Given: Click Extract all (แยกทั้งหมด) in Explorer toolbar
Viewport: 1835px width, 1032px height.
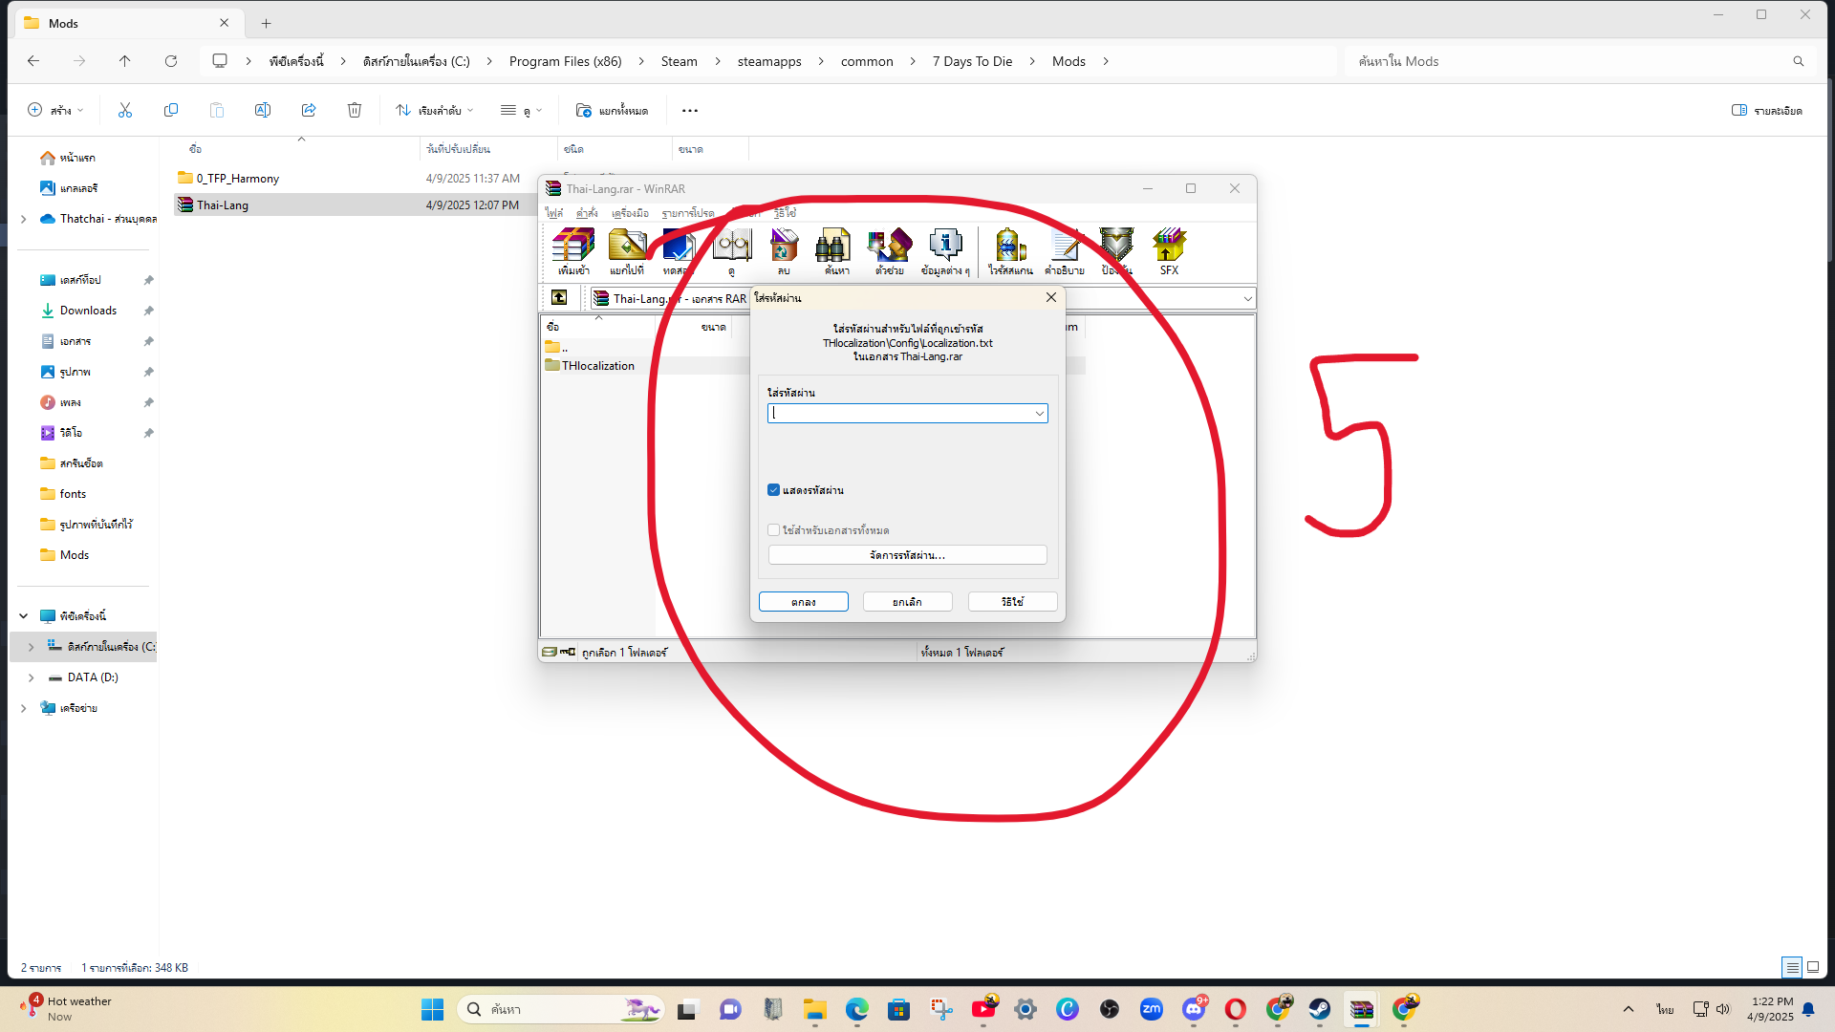Looking at the screenshot, I should tap(613, 111).
